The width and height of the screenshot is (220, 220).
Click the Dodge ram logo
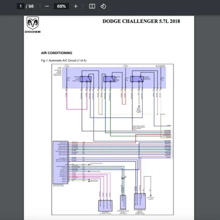33,25
